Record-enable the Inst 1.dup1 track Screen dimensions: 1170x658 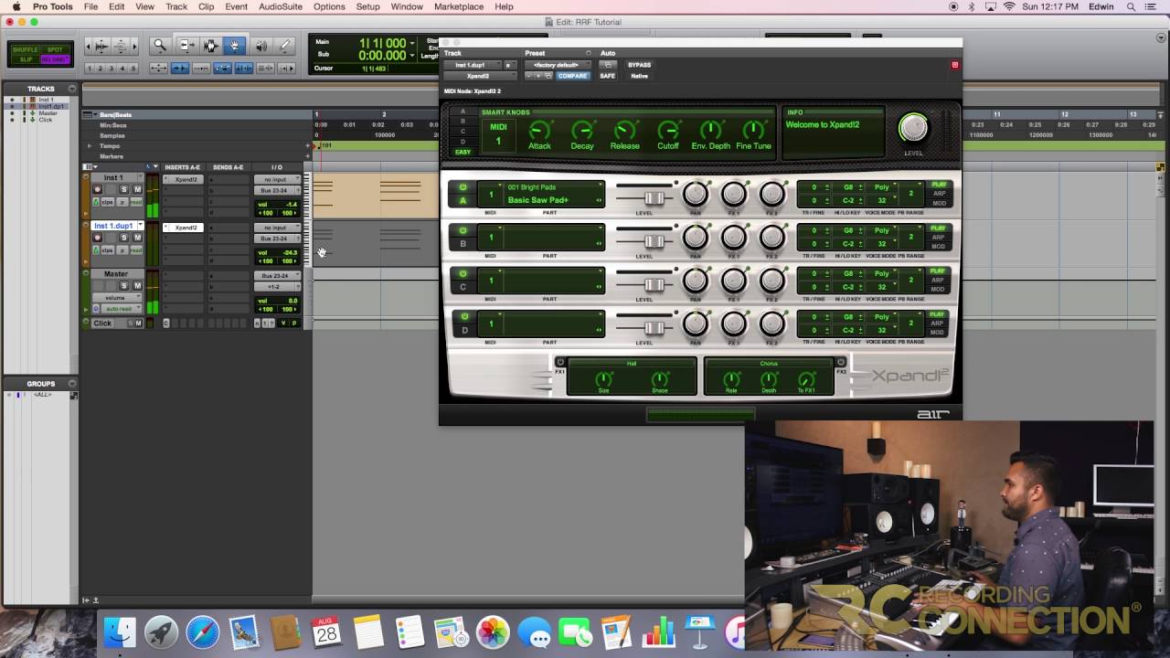(x=98, y=238)
